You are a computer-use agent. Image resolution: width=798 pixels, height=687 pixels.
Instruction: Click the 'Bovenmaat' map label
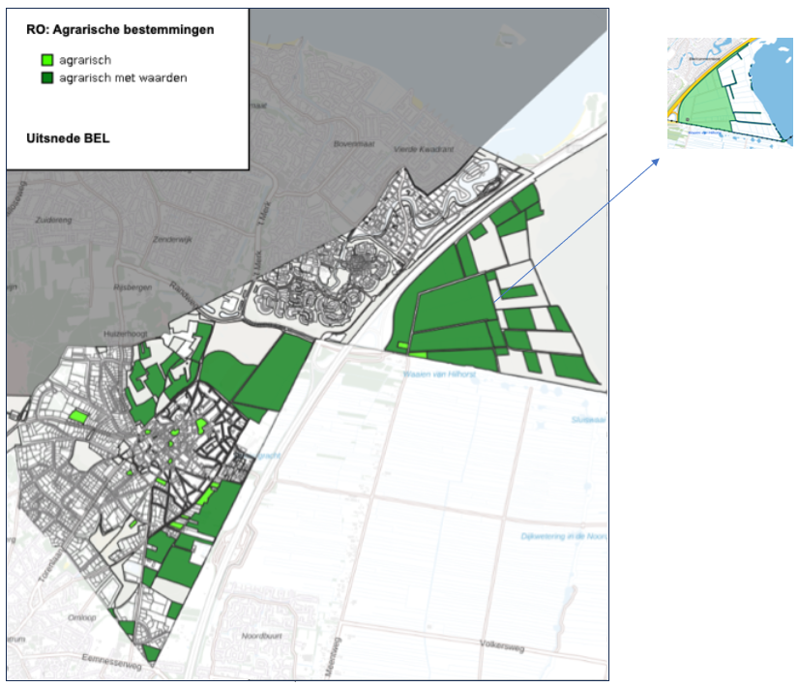pos(351,143)
